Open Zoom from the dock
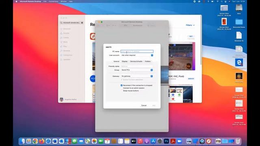The width and height of the screenshot is (260, 146). point(180,141)
